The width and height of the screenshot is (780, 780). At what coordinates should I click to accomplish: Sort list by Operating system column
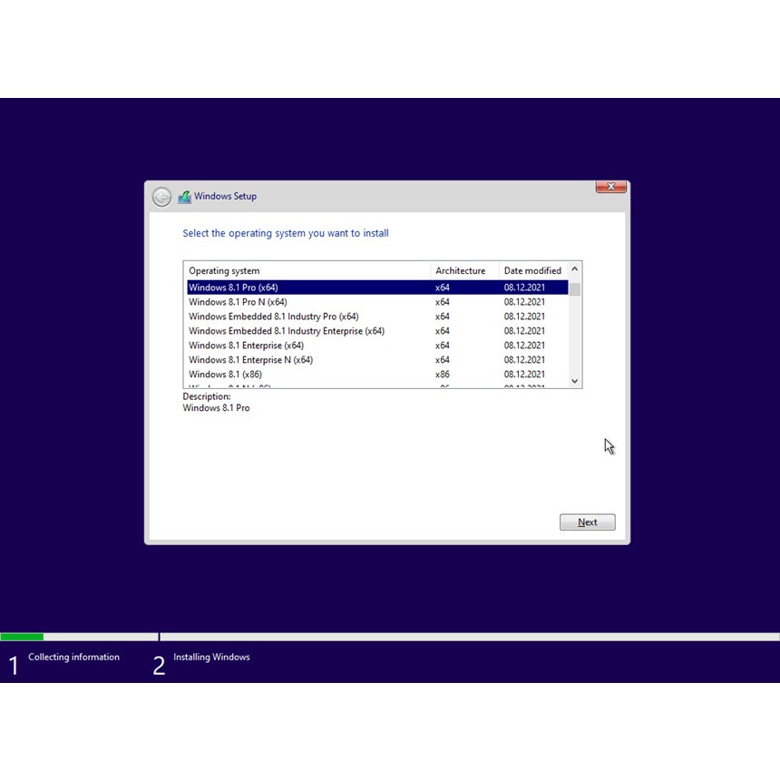pos(224,270)
